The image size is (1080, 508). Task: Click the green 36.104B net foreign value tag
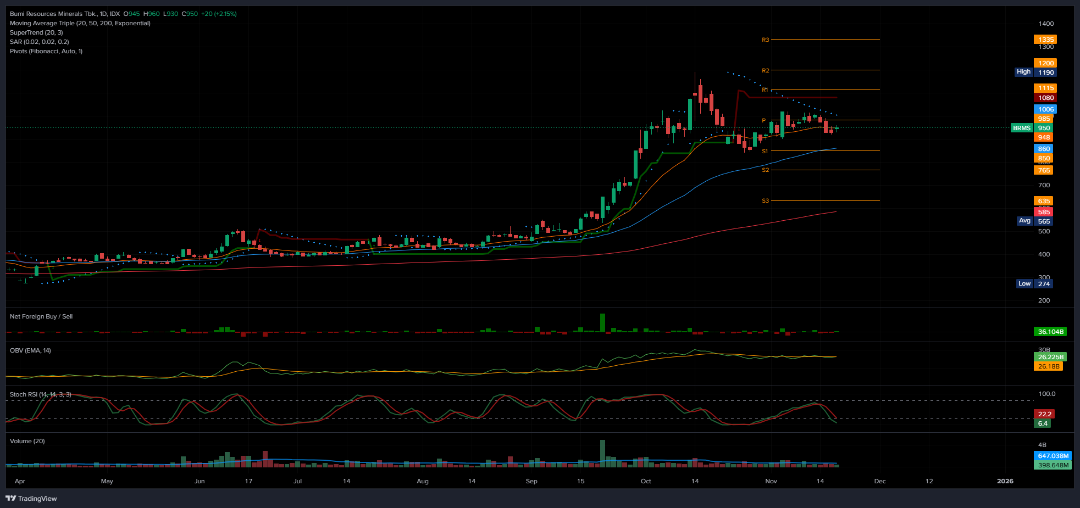[1050, 332]
